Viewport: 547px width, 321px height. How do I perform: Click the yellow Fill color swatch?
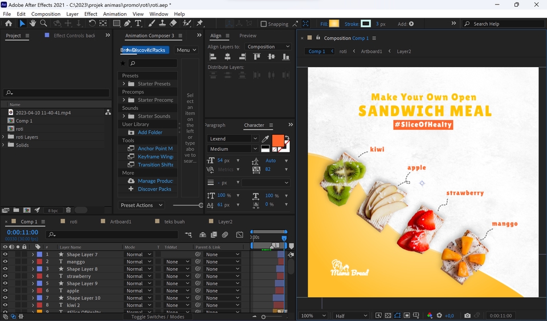(334, 24)
